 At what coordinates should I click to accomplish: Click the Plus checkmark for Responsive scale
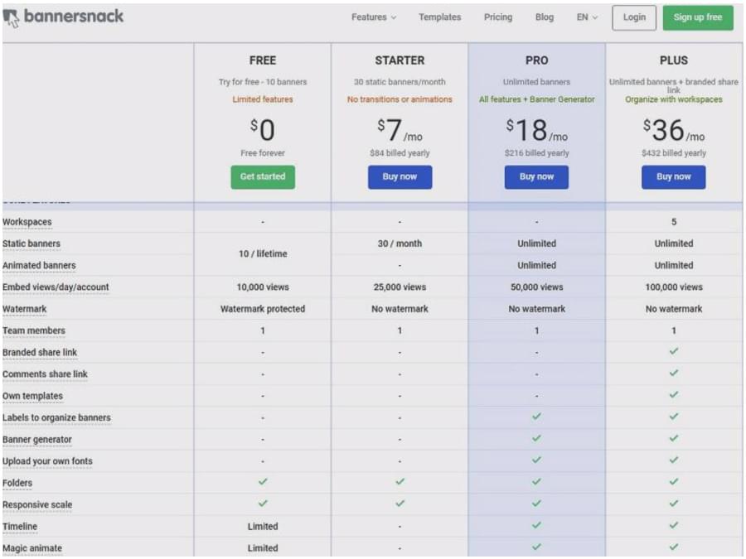click(674, 504)
